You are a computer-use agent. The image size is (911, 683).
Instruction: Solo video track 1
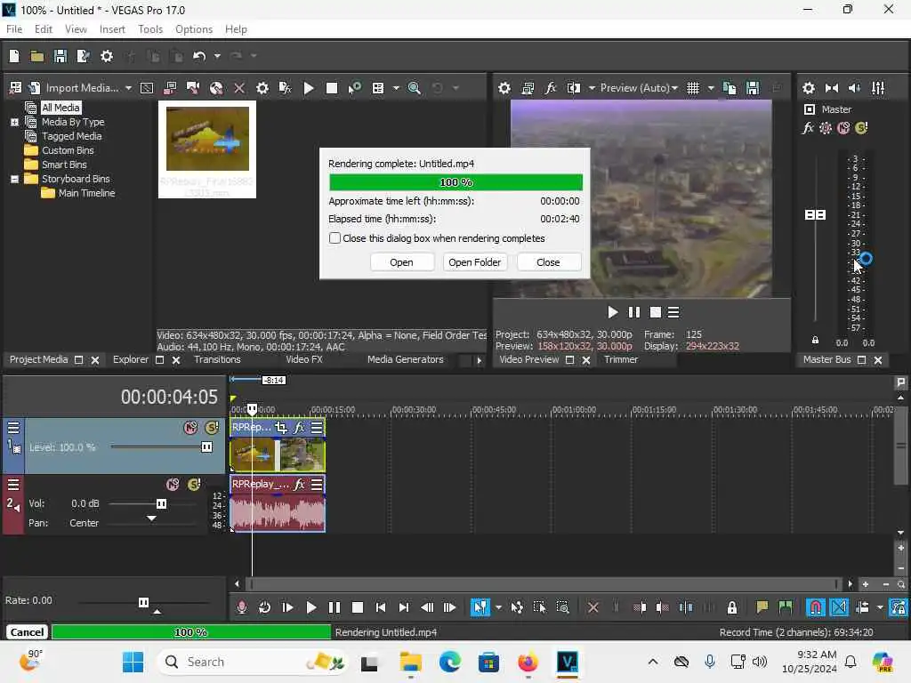tap(212, 428)
